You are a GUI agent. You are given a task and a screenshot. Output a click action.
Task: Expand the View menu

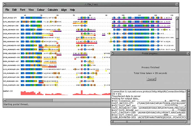click(x=31, y=10)
